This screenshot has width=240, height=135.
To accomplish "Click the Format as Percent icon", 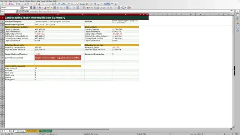I will 92,7.
